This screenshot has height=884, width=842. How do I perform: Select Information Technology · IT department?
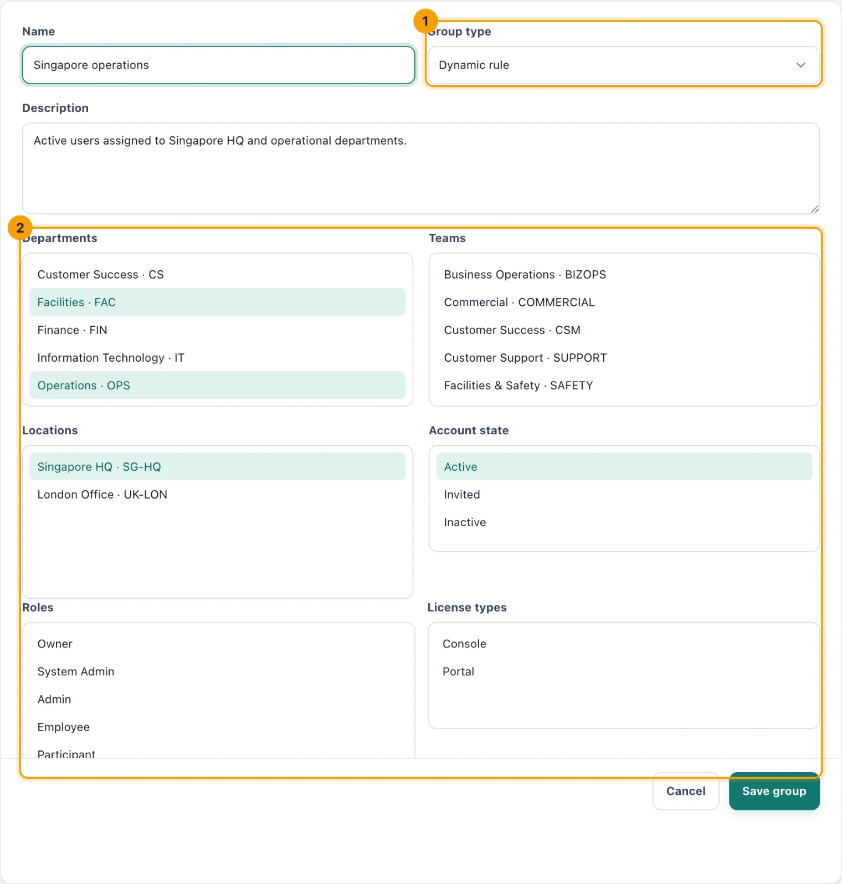[218, 358]
